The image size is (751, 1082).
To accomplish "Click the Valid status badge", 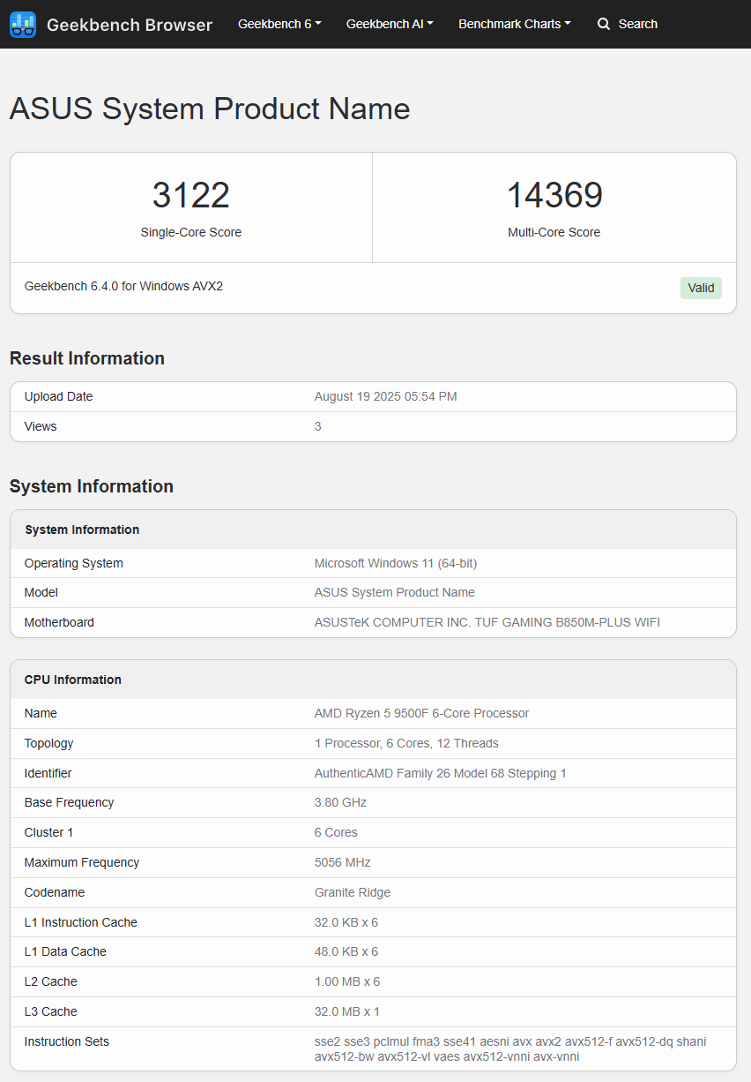I will point(701,288).
